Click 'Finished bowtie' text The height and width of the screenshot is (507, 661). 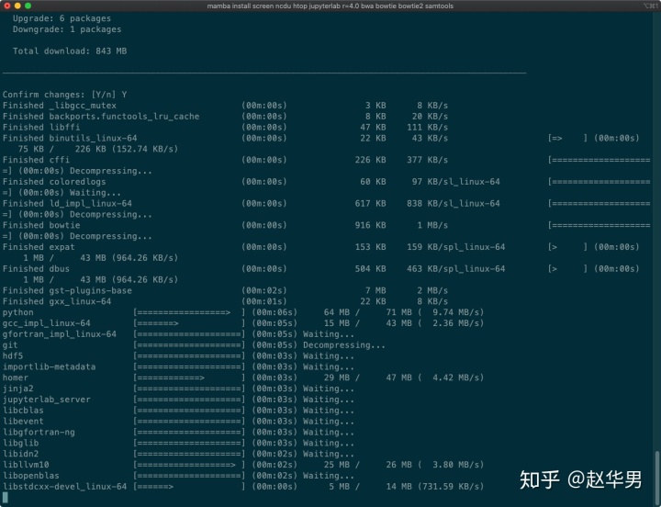pos(41,225)
